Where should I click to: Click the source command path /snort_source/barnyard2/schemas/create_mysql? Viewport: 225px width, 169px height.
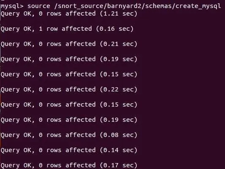[x=138, y=6]
